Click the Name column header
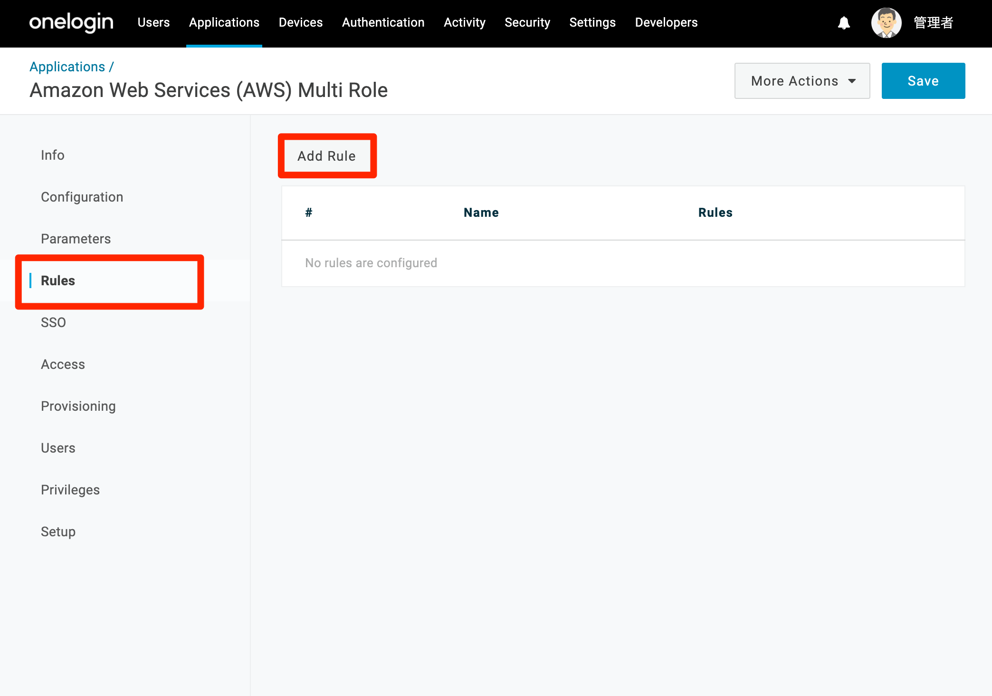Viewport: 992px width, 696px height. (x=481, y=213)
